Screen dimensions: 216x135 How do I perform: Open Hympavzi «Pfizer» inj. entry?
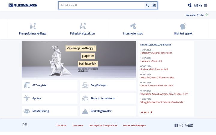click(x=151, y=61)
